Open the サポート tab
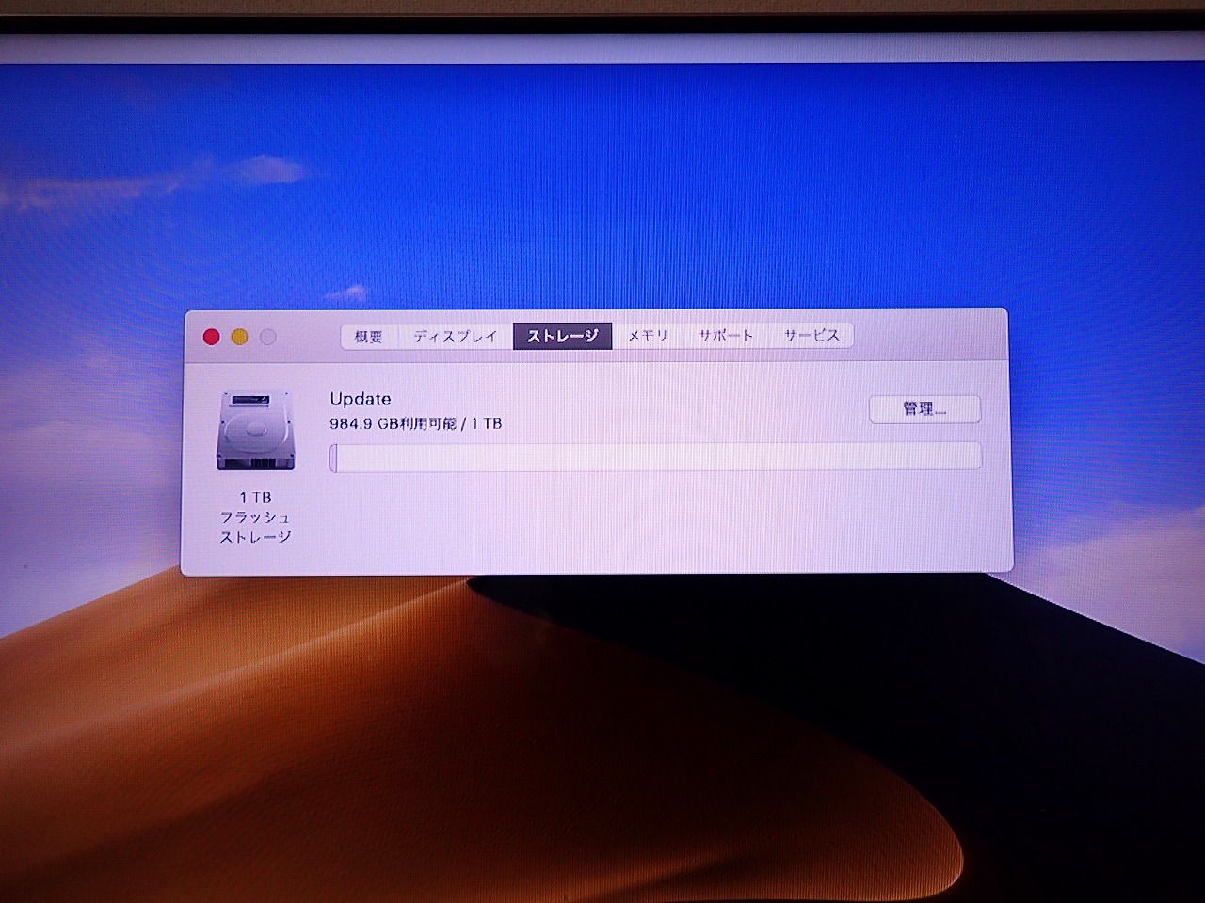The width and height of the screenshot is (1205, 903). (726, 336)
